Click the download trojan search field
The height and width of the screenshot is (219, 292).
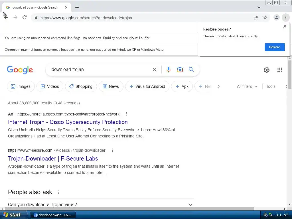pyautogui.click(x=101, y=70)
